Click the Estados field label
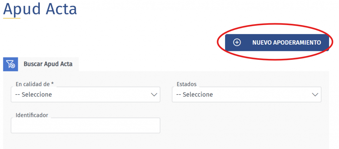The width and height of the screenshot is (339, 149). point(186,84)
